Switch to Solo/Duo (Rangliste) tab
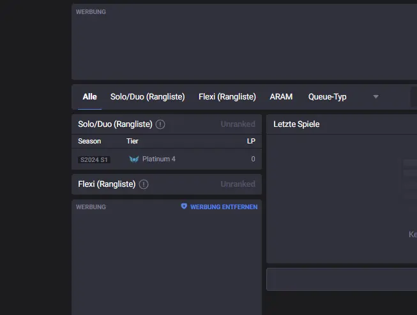 pos(148,97)
